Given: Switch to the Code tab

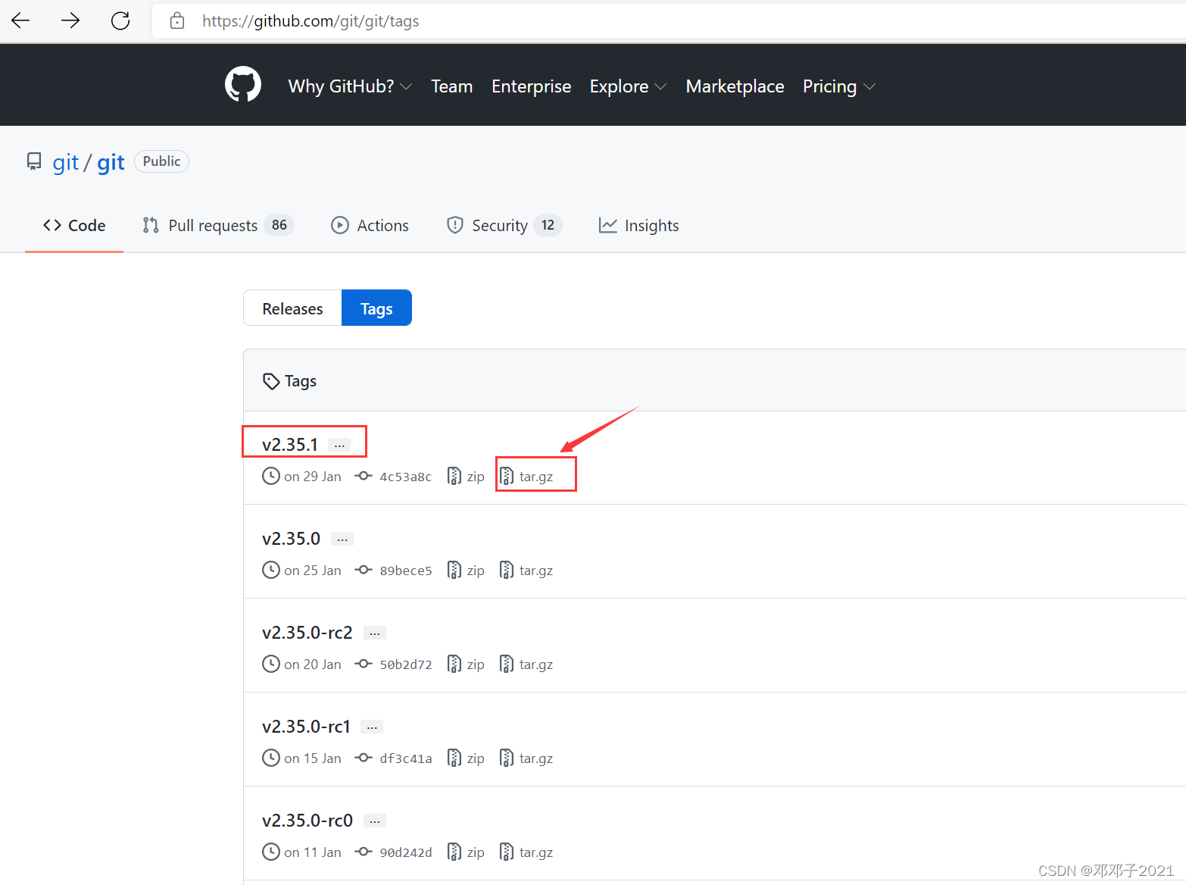Looking at the screenshot, I should [x=74, y=225].
